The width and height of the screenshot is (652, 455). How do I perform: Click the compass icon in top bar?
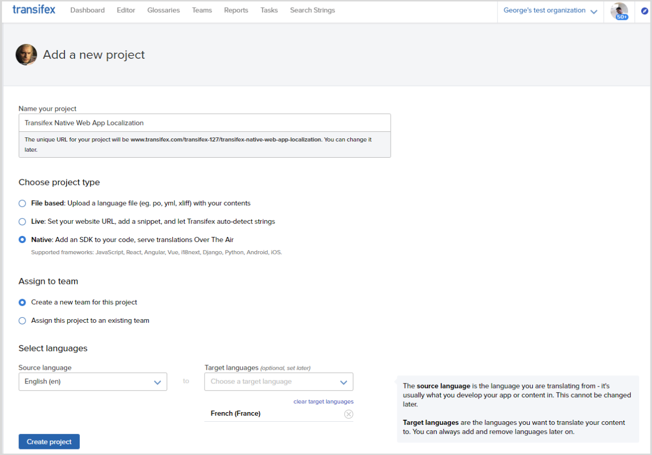click(x=644, y=11)
